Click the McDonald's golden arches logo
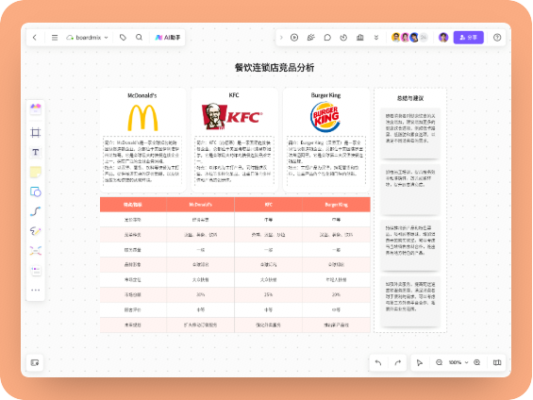Viewport: 533px width, 400px height. [142, 118]
